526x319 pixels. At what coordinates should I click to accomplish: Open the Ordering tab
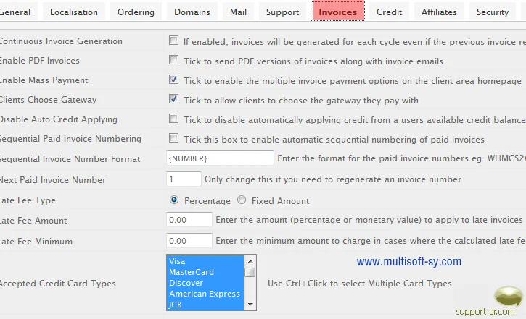click(136, 12)
